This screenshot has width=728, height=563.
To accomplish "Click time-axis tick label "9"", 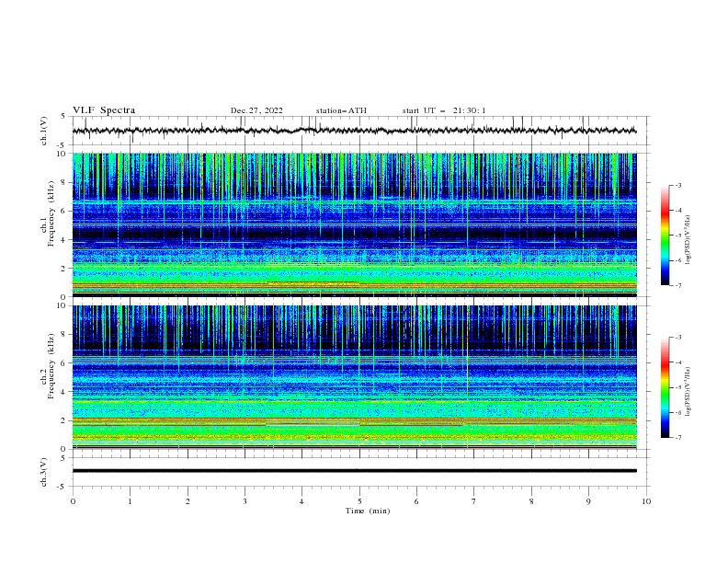I will [x=588, y=501].
